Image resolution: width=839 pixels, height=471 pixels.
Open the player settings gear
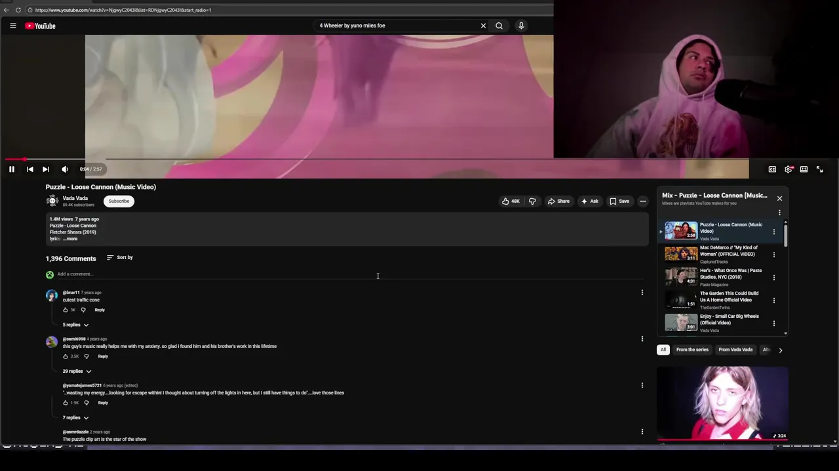pos(788,169)
